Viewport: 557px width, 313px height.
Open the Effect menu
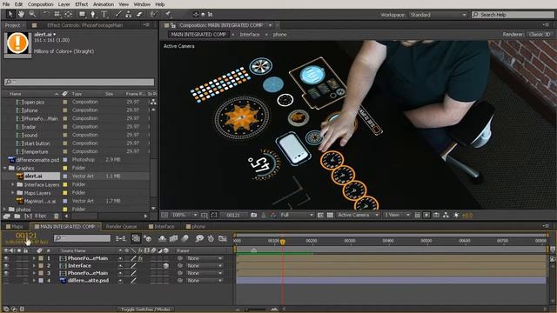[81, 4]
